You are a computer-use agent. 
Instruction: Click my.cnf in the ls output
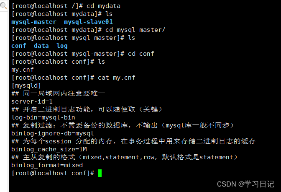point(23,70)
